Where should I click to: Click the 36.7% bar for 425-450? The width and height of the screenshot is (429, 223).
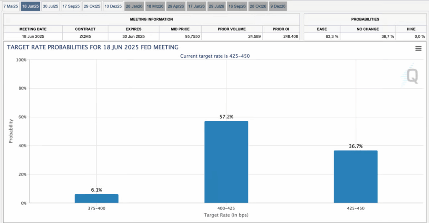click(355, 177)
